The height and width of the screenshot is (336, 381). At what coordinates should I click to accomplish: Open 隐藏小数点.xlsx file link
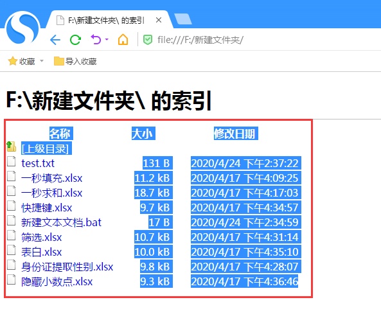57,282
